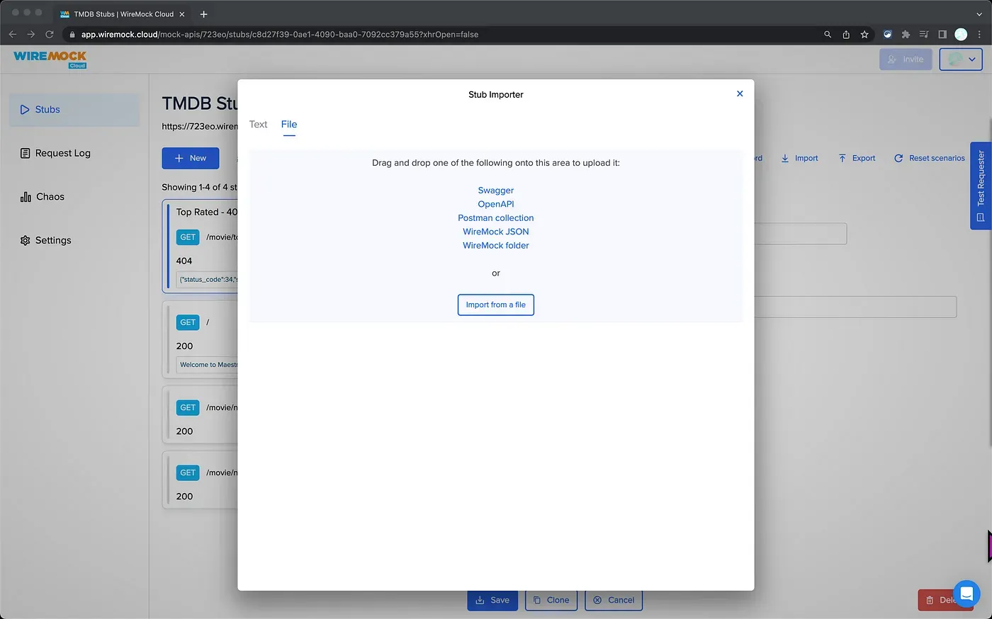The width and height of the screenshot is (992, 619).
Task: Click the WireMock Cloud logo
Action: click(x=50, y=59)
